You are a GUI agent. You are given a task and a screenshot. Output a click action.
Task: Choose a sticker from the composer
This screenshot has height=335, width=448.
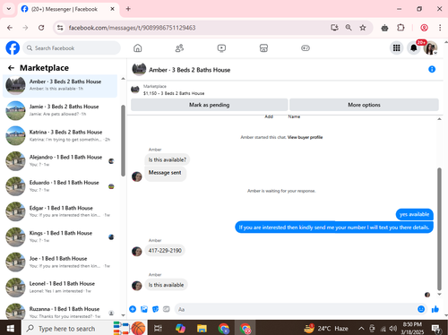[x=155, y=309]
